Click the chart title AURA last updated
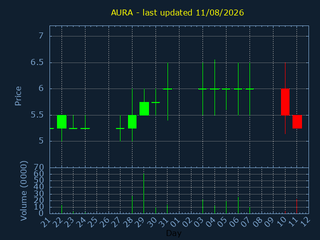Viewport: 320px width, 240px height. coord(177,12)
